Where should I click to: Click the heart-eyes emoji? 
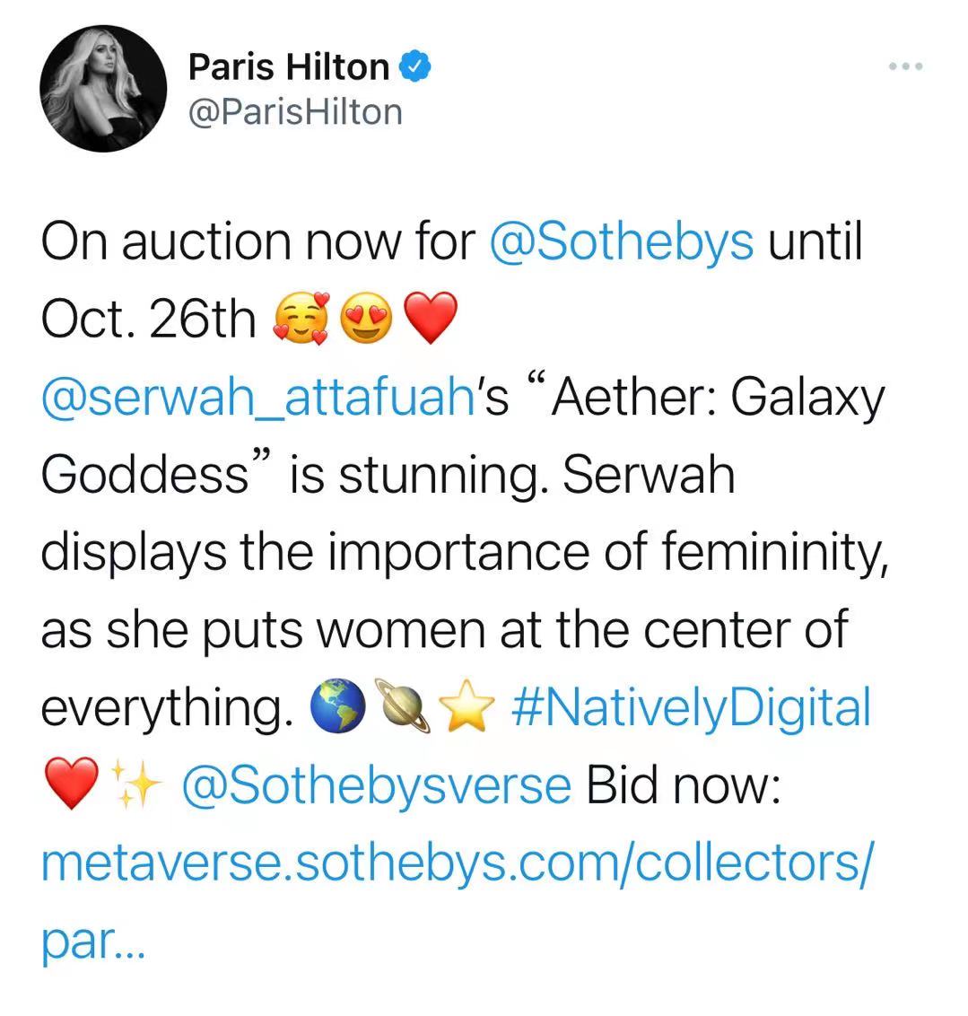[x=367, y=320]
